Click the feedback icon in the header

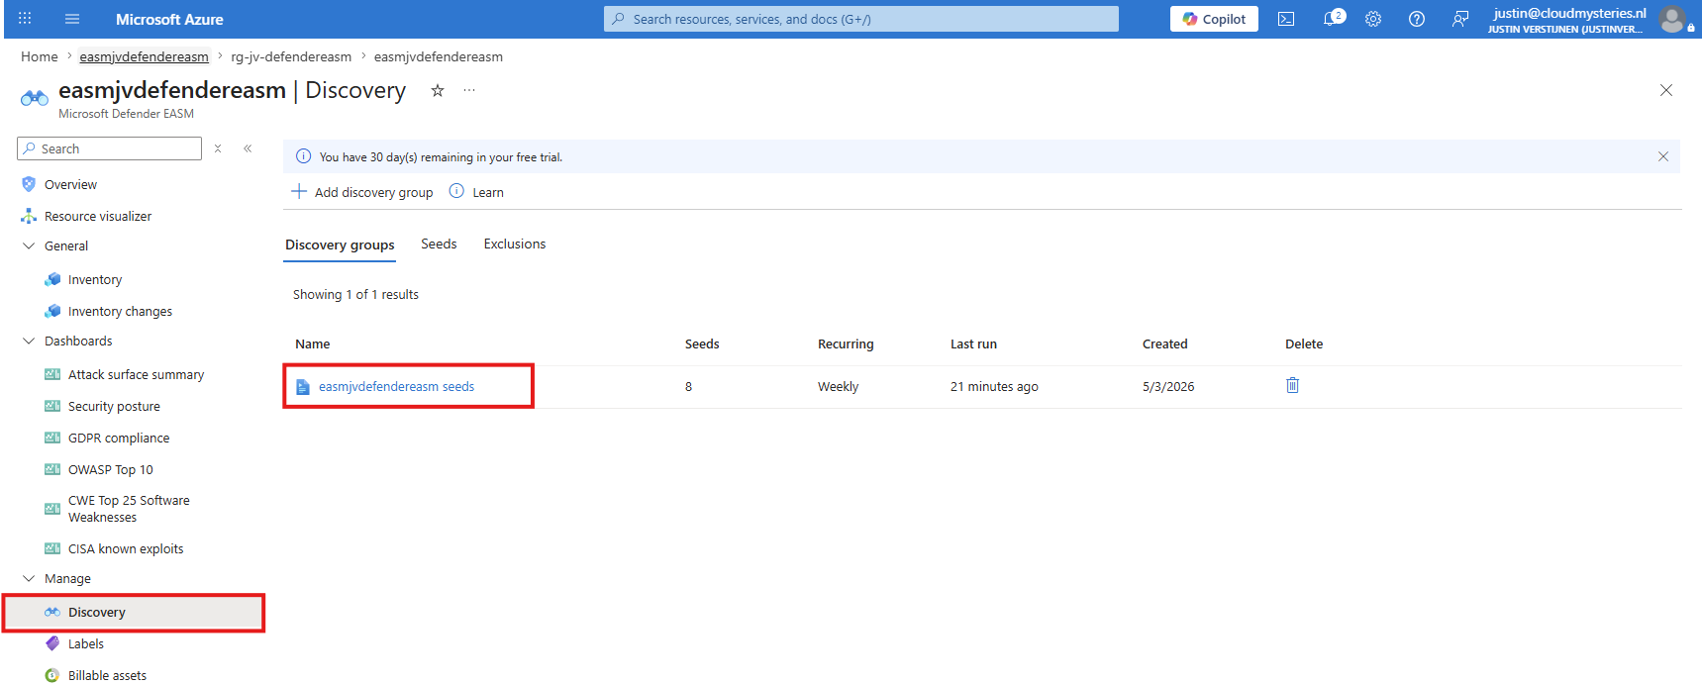coord(1459,19)
